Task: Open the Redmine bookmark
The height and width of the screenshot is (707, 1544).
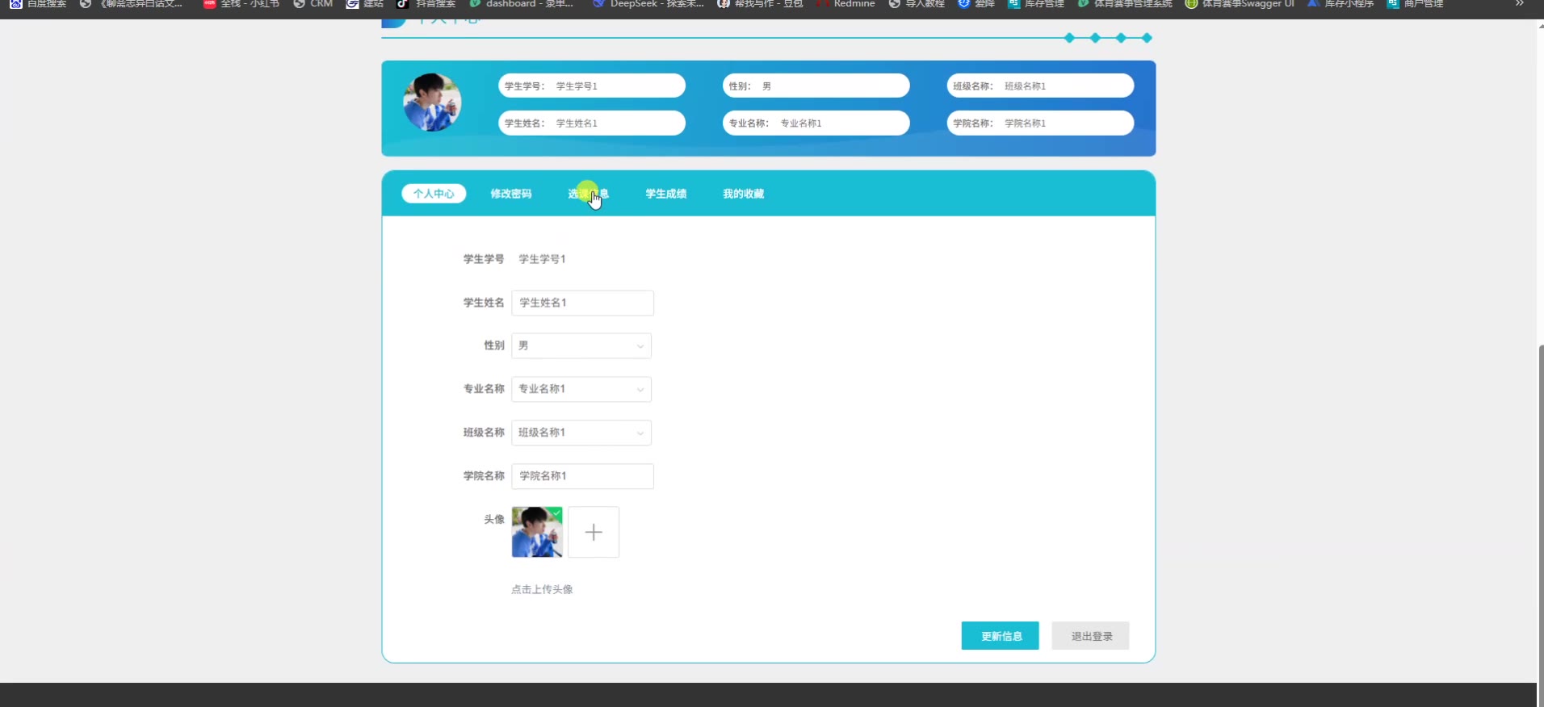Action: click(845, 4)
